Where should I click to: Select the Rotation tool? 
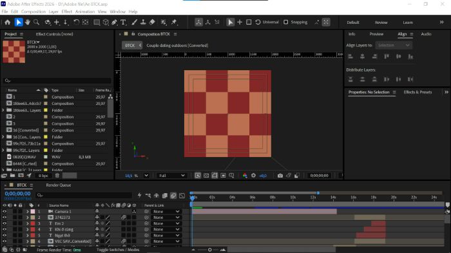[x=76, y=22]
